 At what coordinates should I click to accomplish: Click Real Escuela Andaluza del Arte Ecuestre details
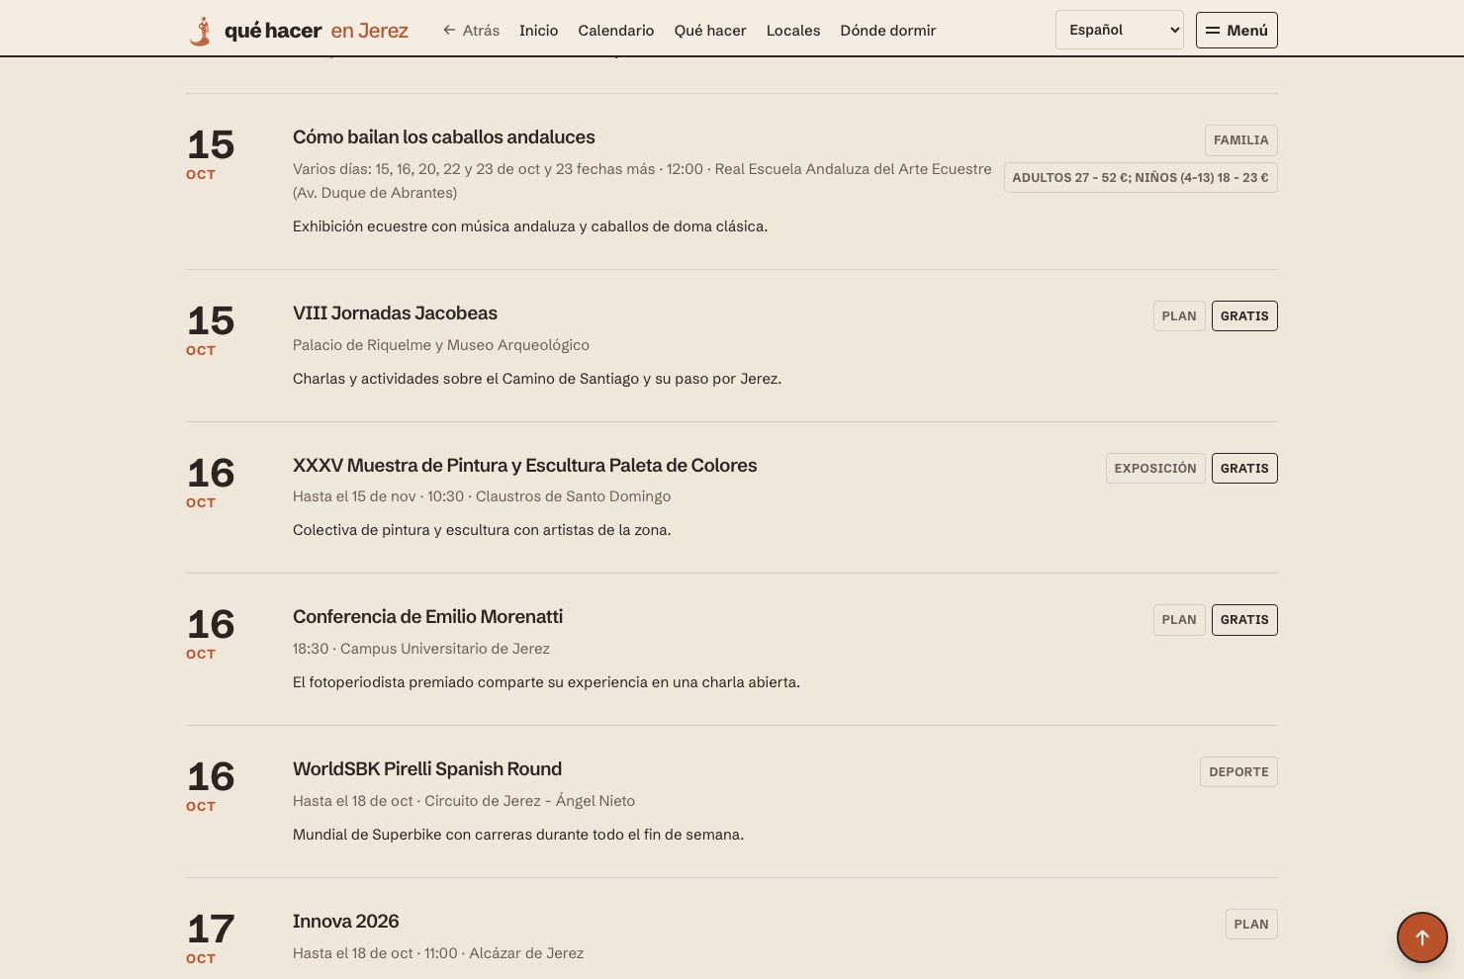pos(642,181)
